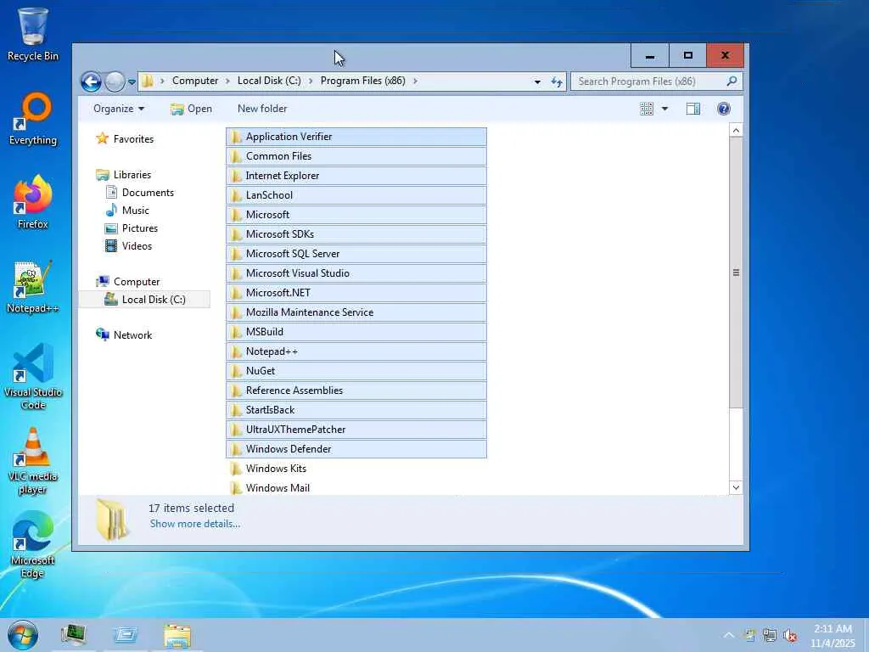The image size is (869, 652).
Task: Open the More options view dropdown arrow
Action: click(x=664, y=109)
